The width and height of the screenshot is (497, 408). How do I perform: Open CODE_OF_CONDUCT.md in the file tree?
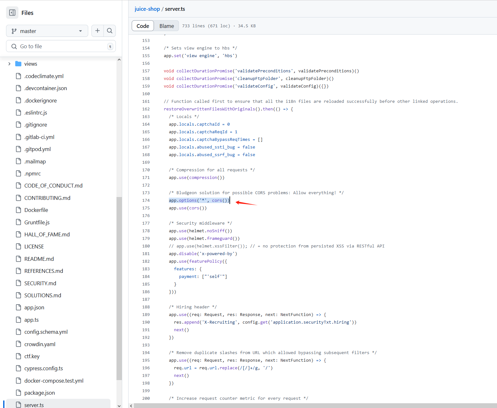click(53, 186)
